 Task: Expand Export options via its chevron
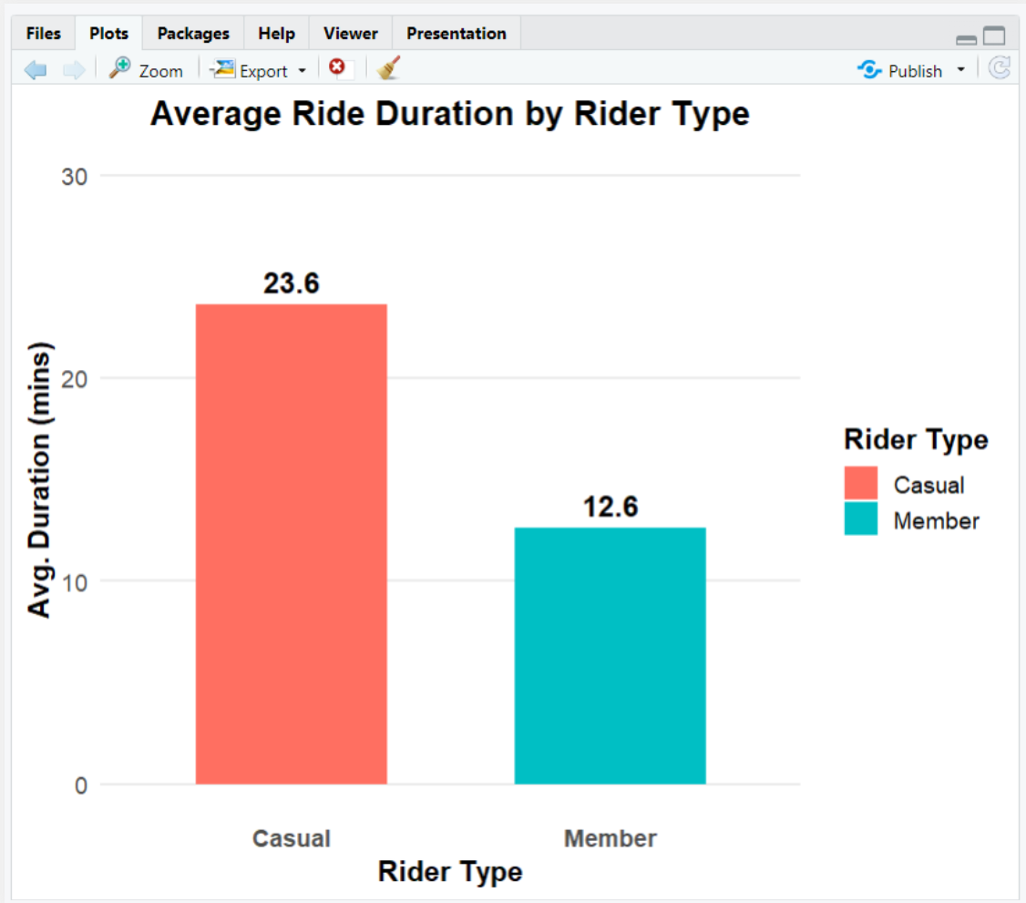[x=301, y=69]
